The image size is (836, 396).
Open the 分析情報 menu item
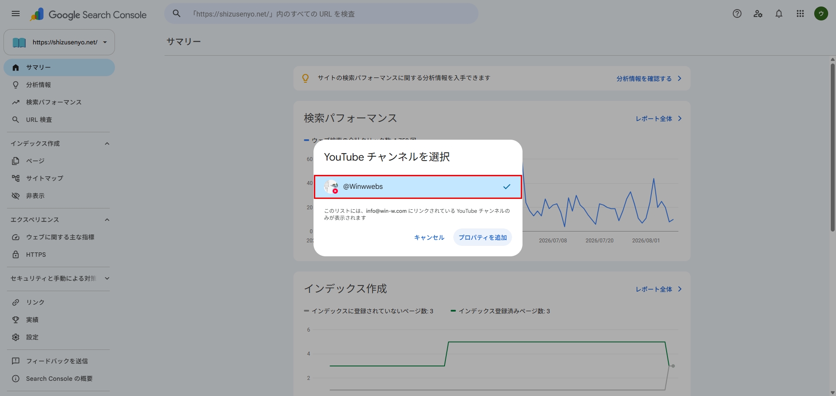tap(59, 85)
